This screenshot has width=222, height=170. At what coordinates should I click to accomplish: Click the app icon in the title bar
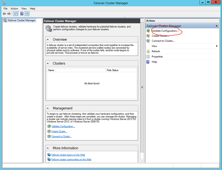click(x=4, y=3)
